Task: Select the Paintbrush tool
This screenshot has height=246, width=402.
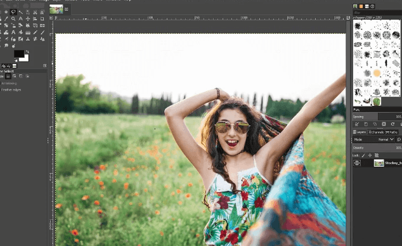Action: pyautogui.click(x=42, y=32)
